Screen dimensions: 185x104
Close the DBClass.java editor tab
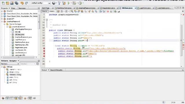coord(135,8)
